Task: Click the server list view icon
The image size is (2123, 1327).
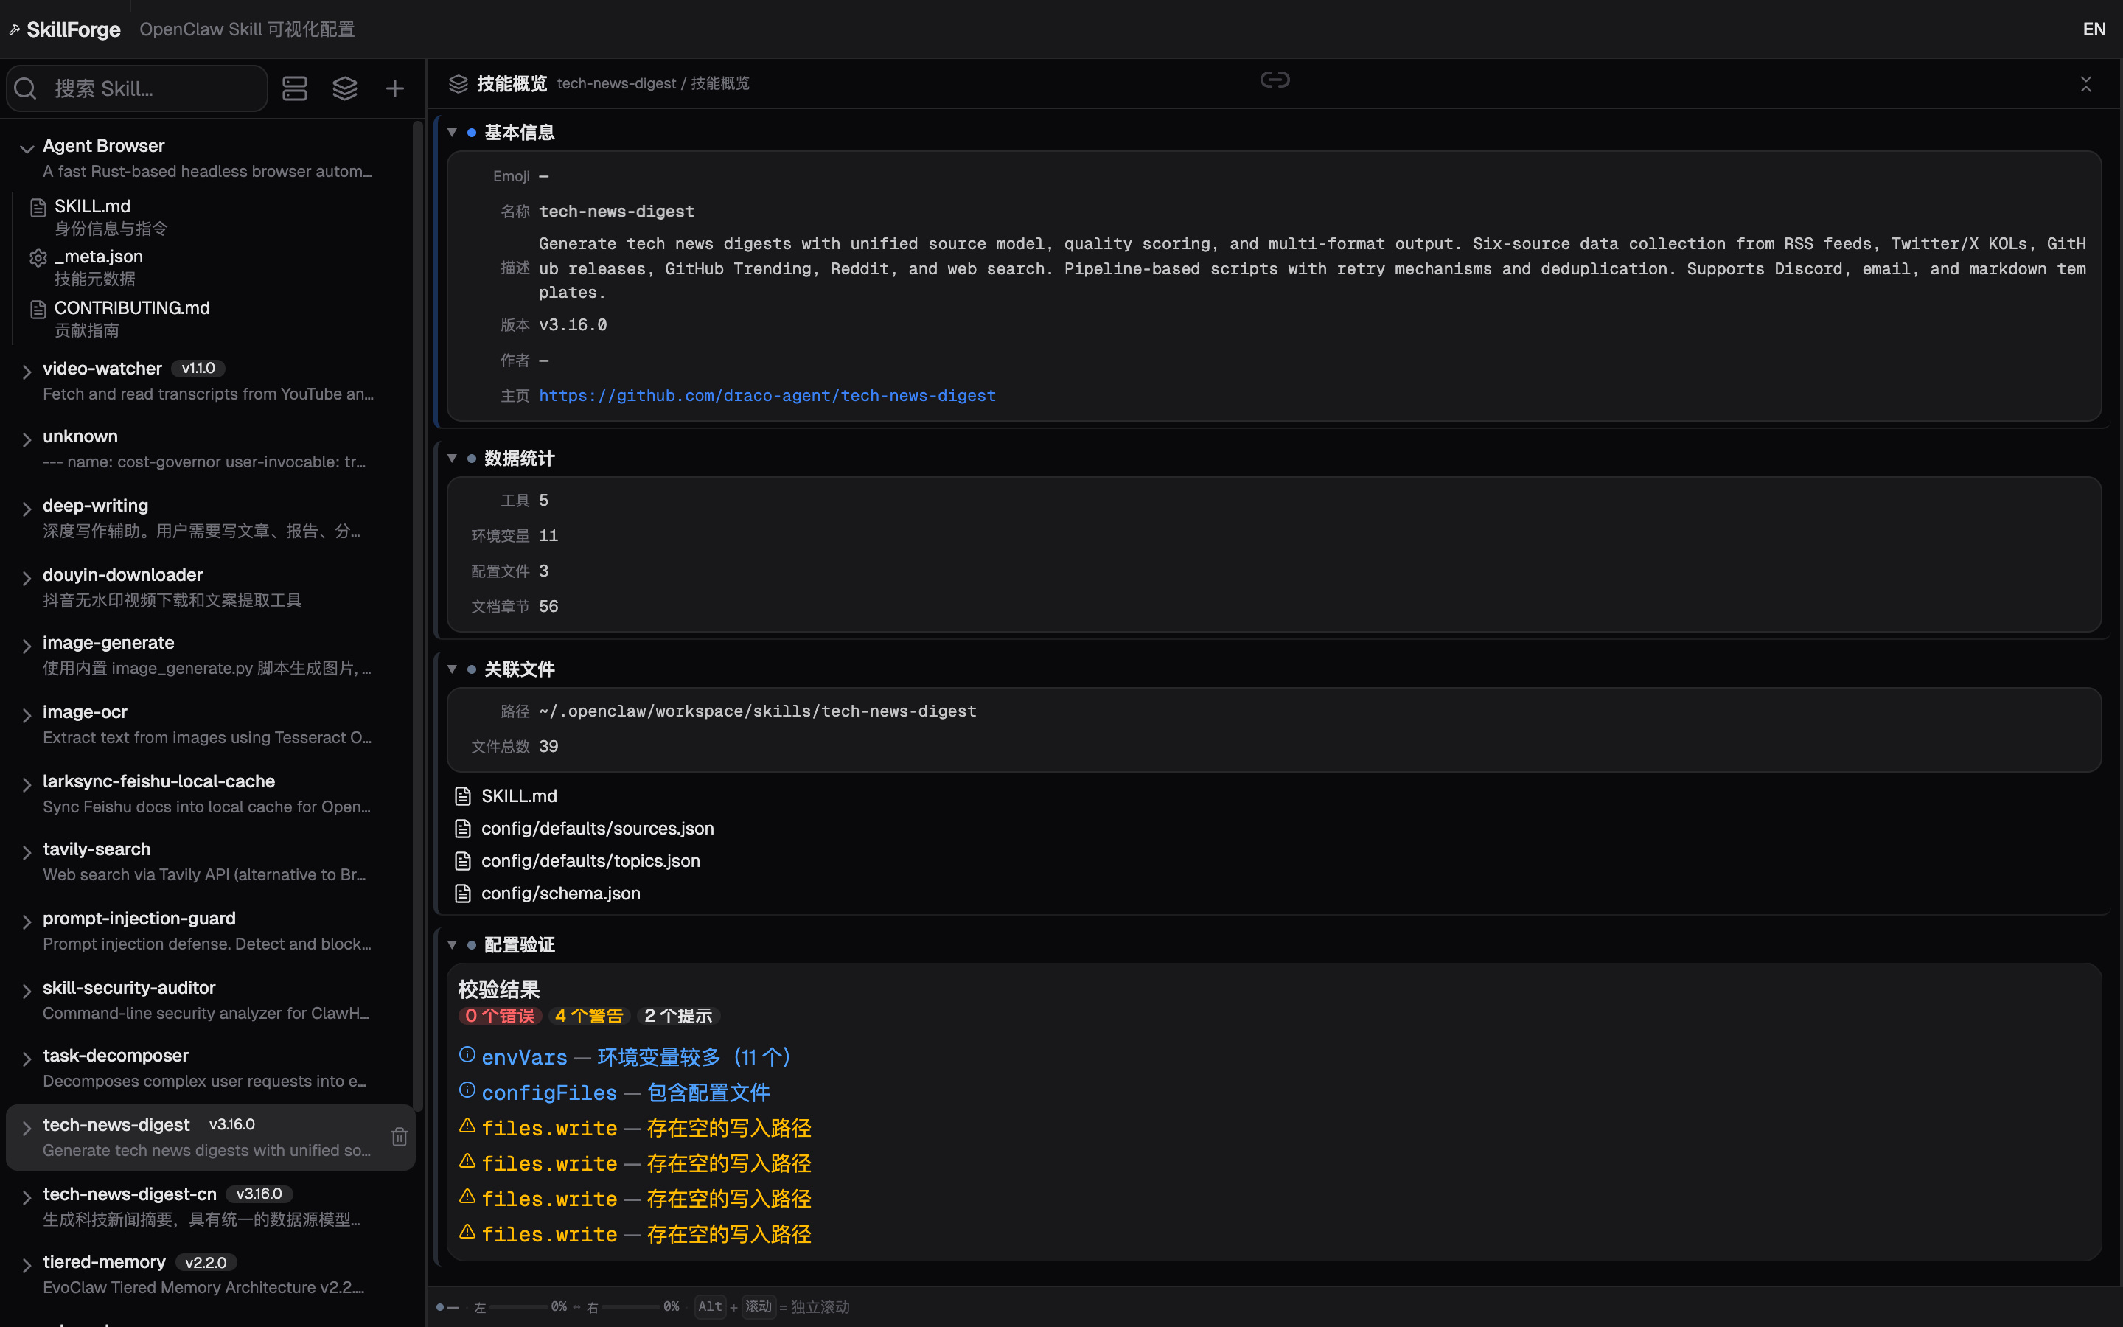Action: [x=295, y=88]
